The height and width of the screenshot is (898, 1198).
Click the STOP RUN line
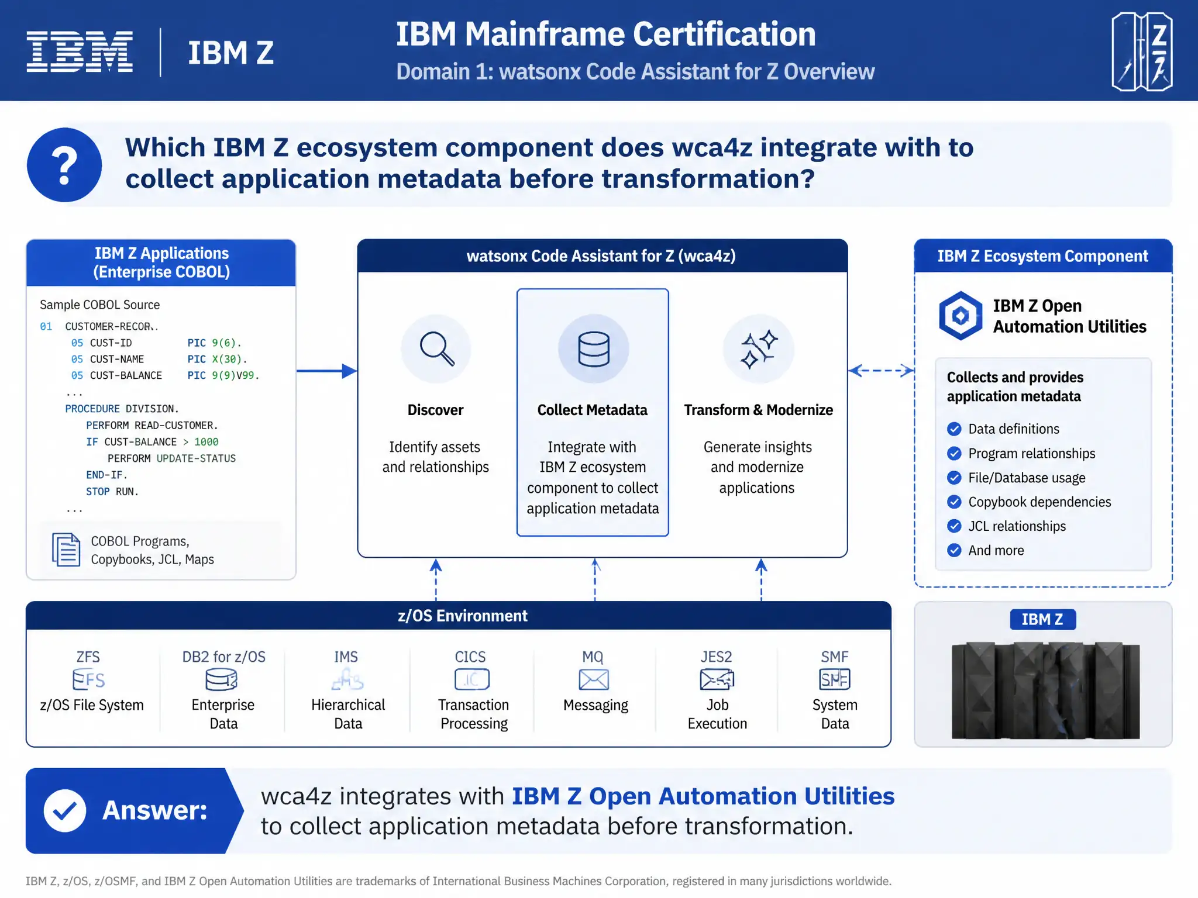pos(112,492)
